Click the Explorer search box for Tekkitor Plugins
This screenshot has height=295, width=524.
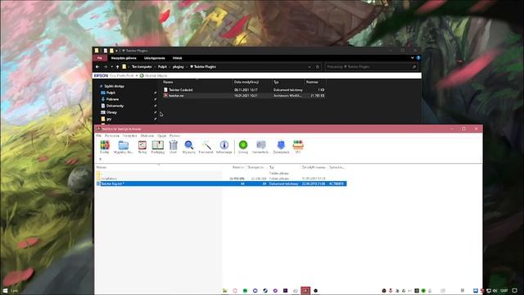372,67
